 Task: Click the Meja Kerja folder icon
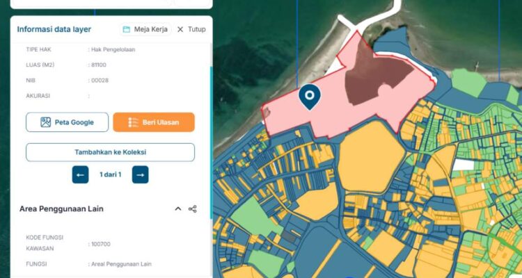[127, 29]
